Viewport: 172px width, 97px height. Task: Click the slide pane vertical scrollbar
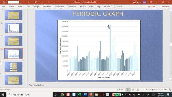tap(171, 44)
